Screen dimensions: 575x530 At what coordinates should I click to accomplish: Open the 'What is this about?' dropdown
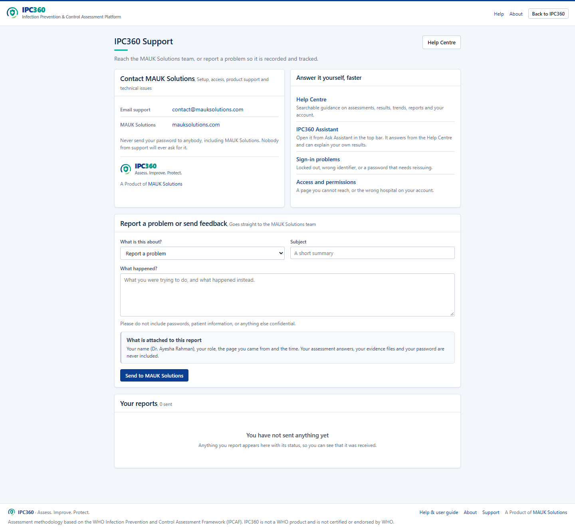(202, 253)
